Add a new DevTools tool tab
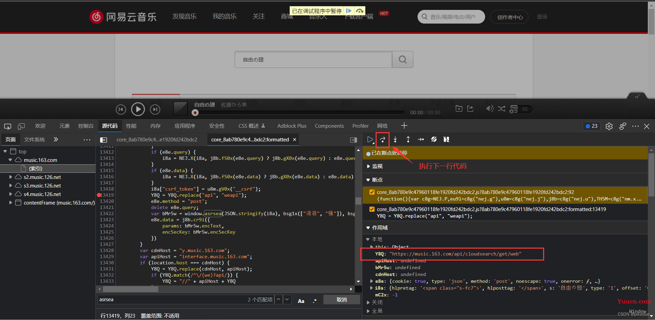 tap(404, 126)
